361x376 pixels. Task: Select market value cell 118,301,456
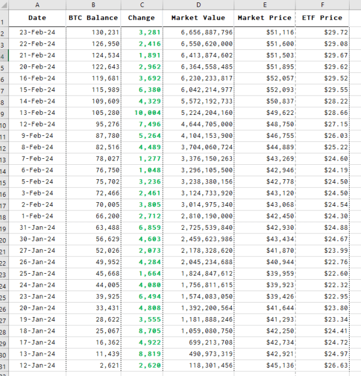click(x=198, y=365)
